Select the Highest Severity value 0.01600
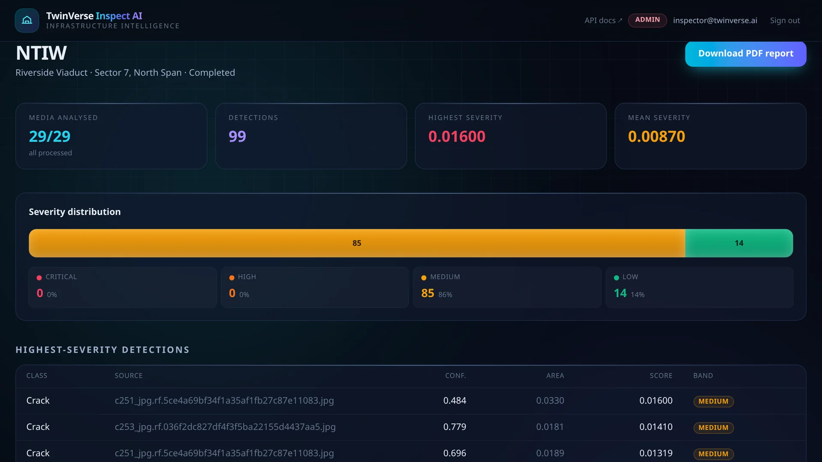 coord(457,136)
